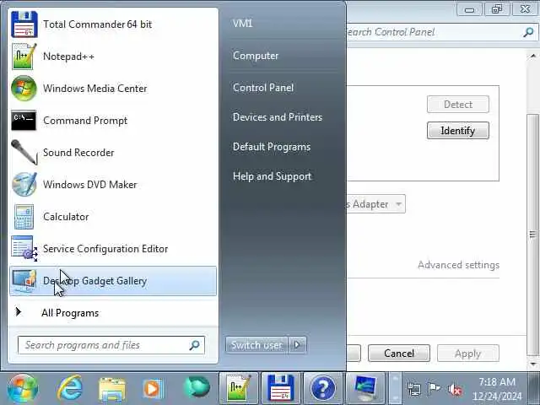This screenshot has width=540, height=405.
Task: Open the green globe taskbar icon
Action: 197,387
